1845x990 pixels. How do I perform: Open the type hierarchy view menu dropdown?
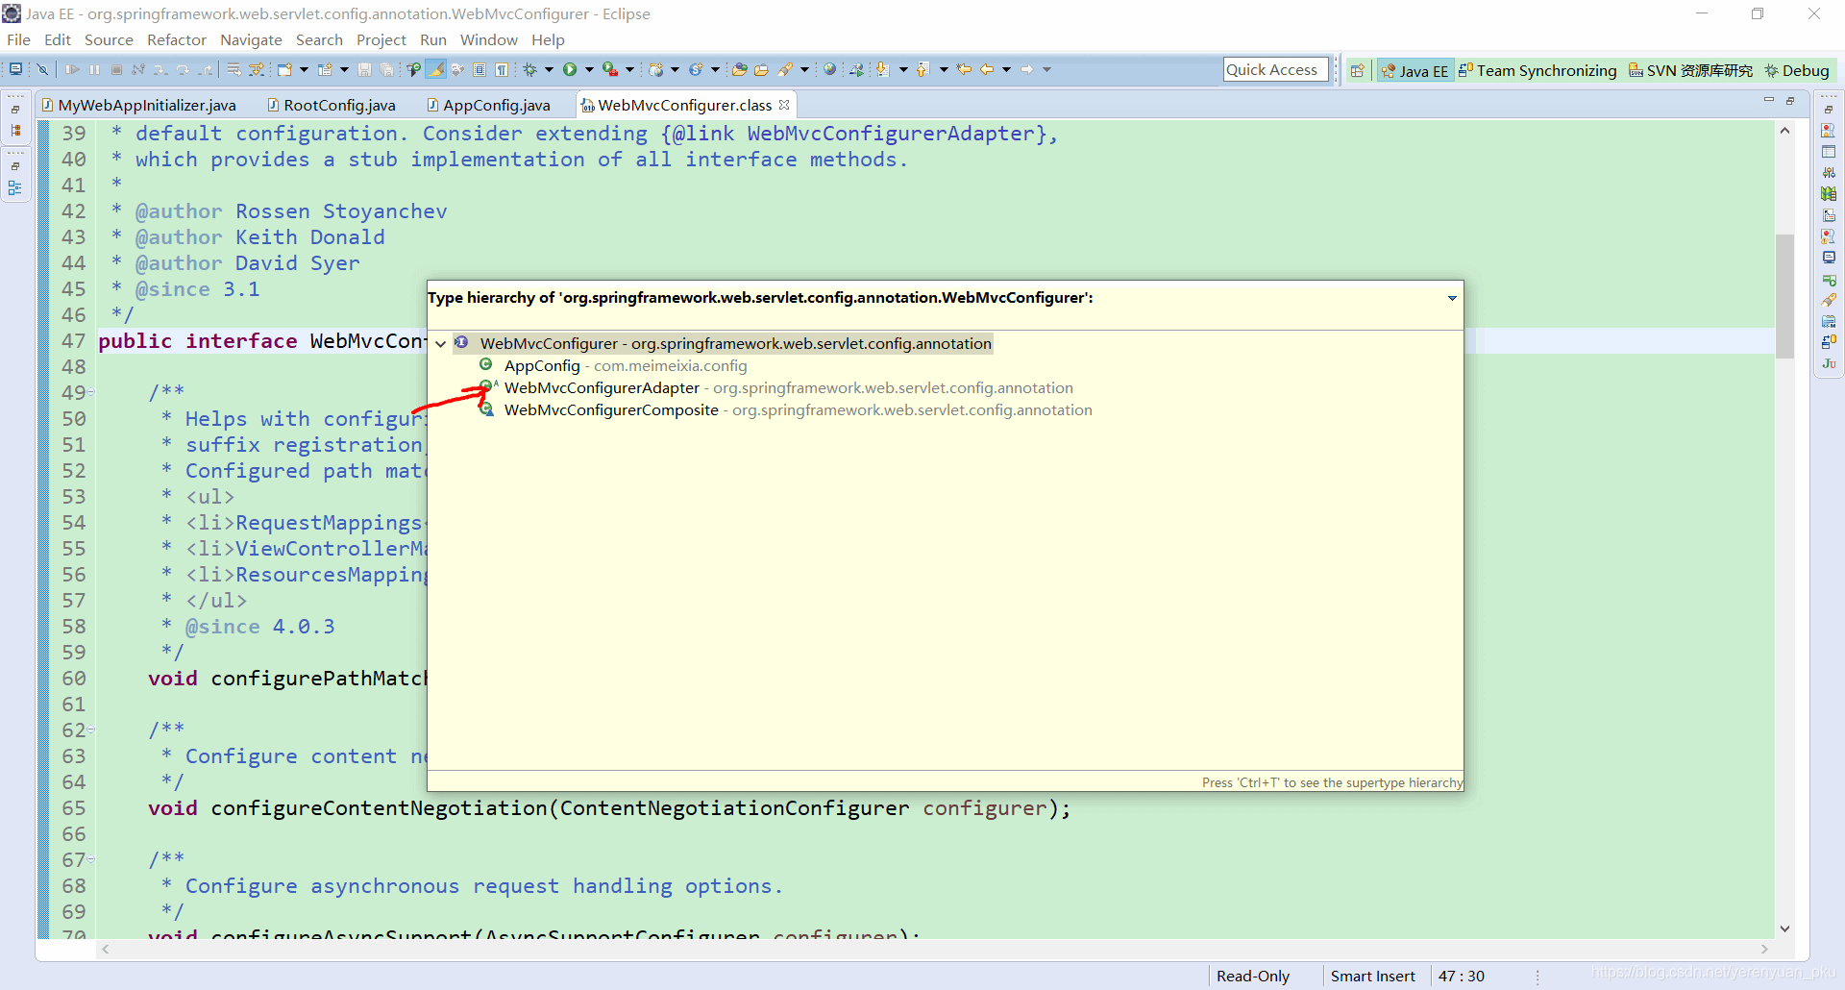click(1452, 298)
